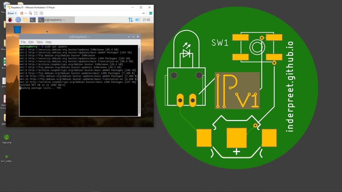Open the terminal Tabs menu
This screenshot has height=192, width=342.
coord(40,42)
